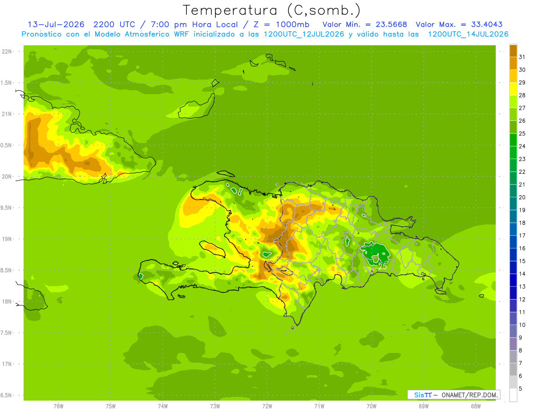
Task: Click the "20N" latitude label
Action: tap(7, 176)
